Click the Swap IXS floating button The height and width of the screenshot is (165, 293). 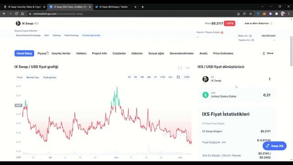click(275, 146)
